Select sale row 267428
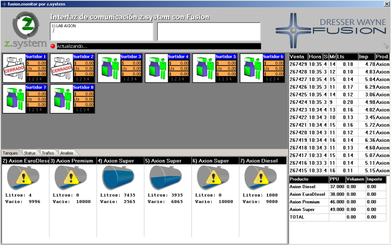 340,72
